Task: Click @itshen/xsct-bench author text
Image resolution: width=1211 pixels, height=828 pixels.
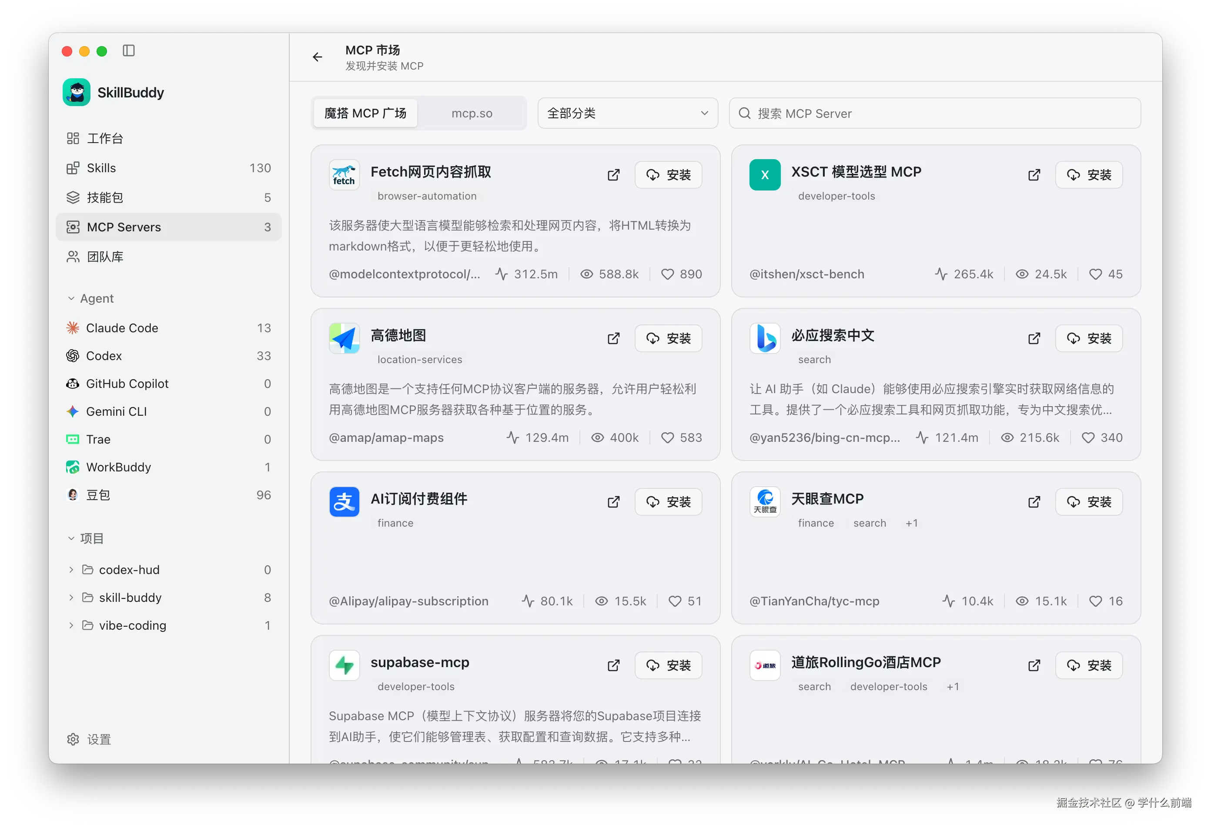Action: [x=806, y=274]
